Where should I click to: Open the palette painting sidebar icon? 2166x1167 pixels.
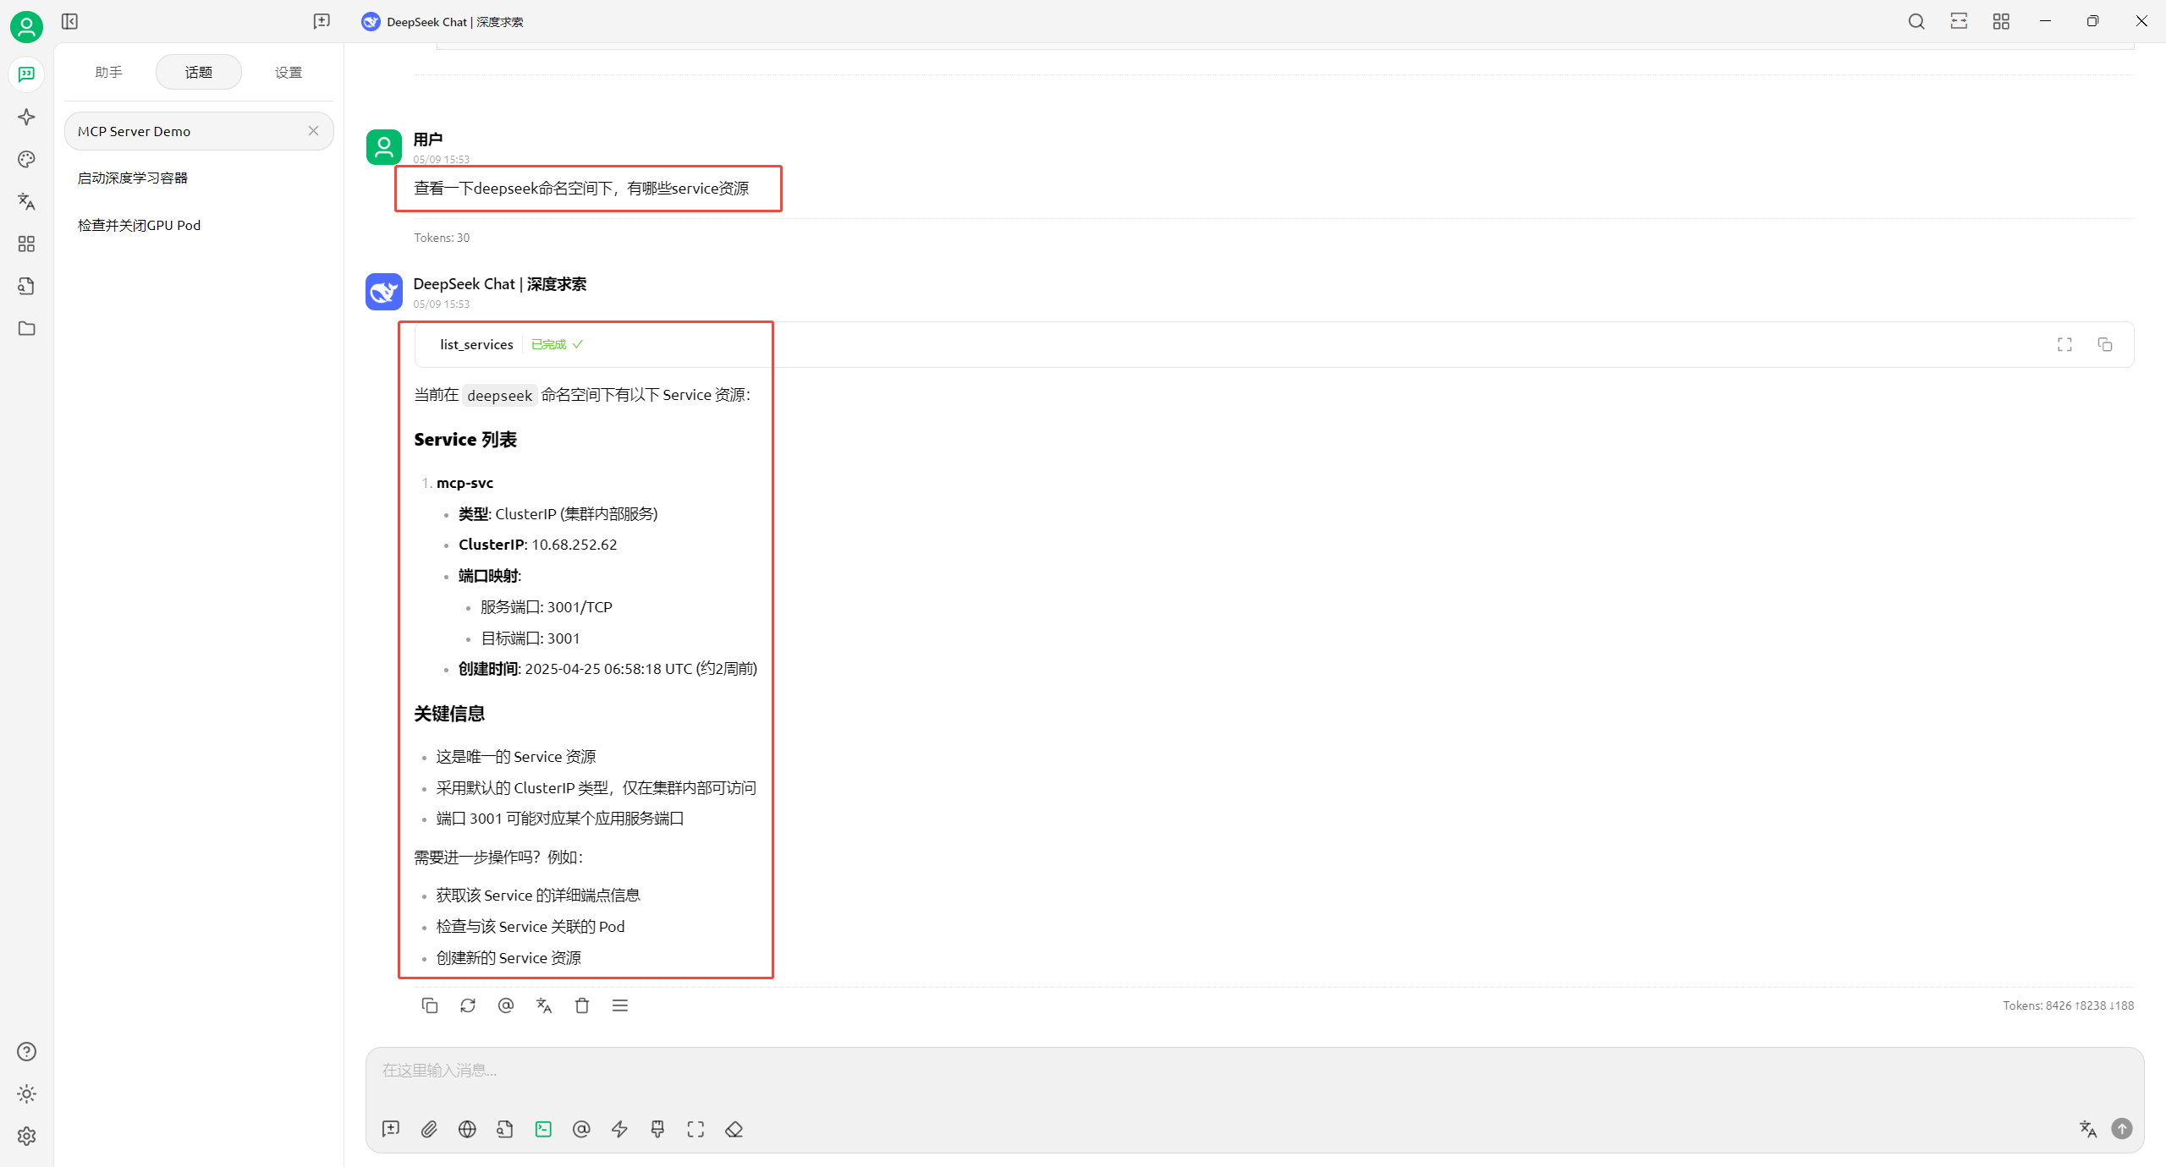click(26, 159)
